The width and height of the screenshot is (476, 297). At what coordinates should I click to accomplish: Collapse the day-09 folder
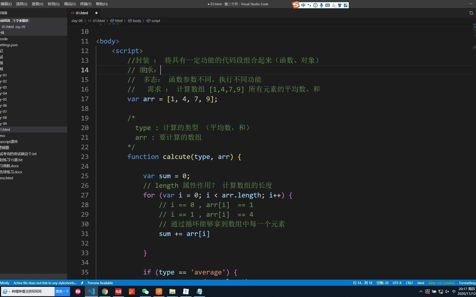(34, 123)
